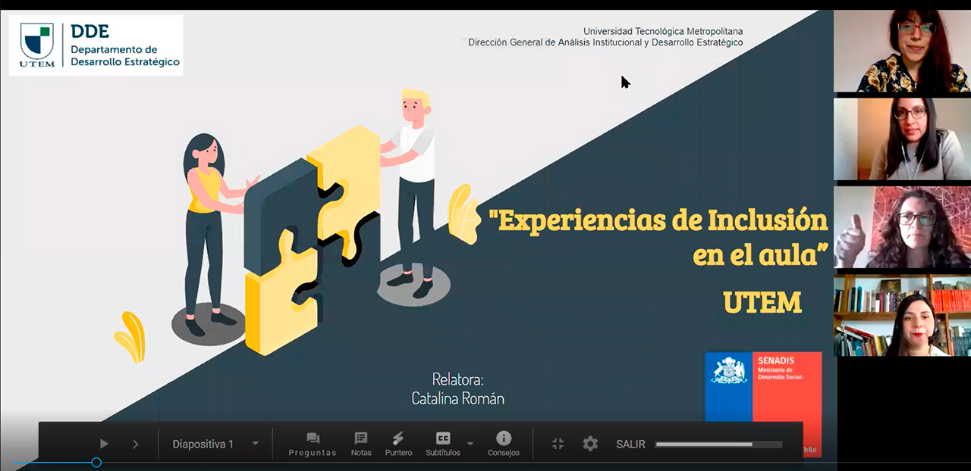Open the Preguntas audience questions panel
This screenshot has width=971, height=471.
pyautogui.click(x=313, y=444)
